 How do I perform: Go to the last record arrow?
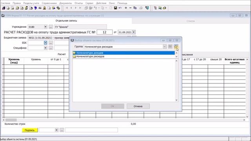click(x=80, y=8)
